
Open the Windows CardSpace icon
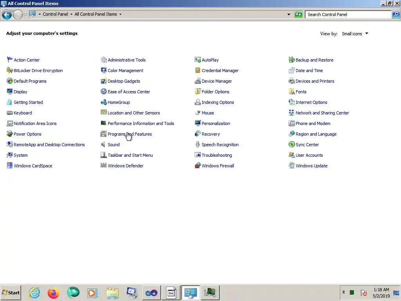tap(10, 166)
